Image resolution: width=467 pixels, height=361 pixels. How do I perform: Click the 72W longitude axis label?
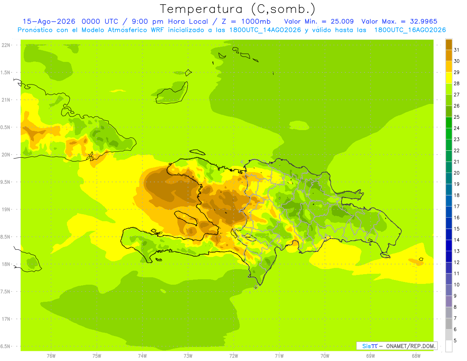click(x=233, y=356)
